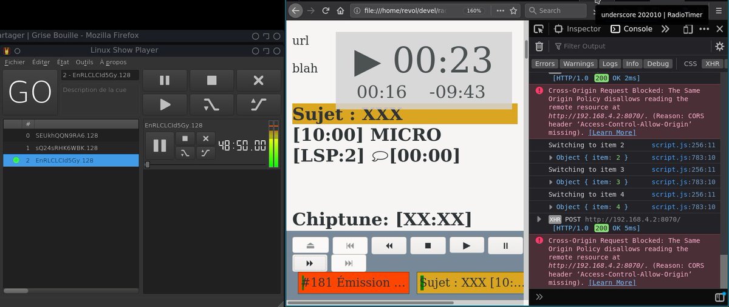729x307 pixels.
Task: Rewind in RadioTimer controls
Action: (389, 245)
